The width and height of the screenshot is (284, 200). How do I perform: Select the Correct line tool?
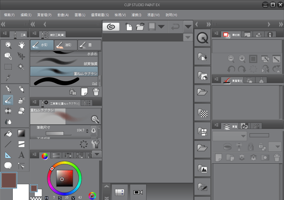point(21,166)
